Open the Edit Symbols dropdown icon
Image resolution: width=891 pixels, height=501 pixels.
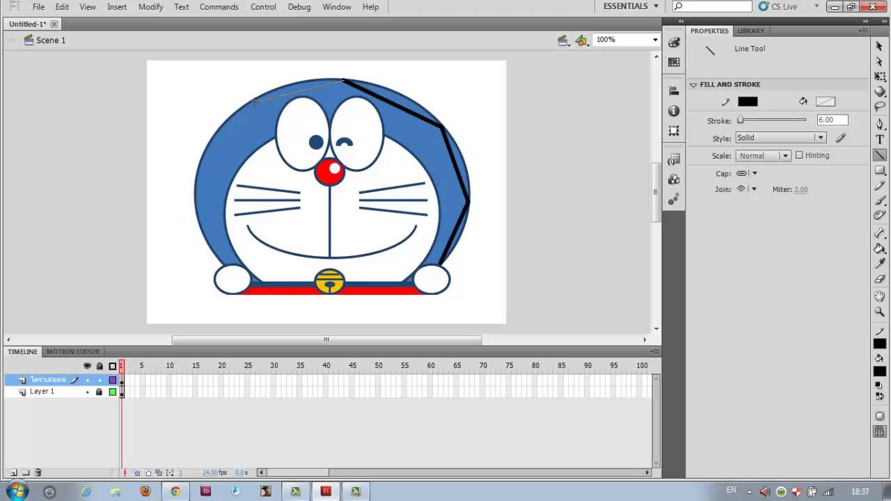pyautogui.click(x=581, y=40)
